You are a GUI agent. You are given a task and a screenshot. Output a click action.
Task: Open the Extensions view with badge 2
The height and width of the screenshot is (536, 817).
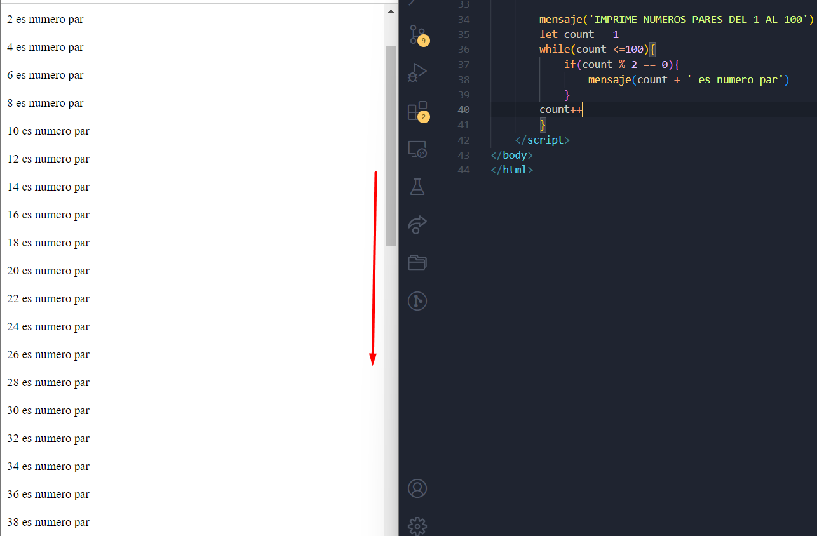[417, 111]
